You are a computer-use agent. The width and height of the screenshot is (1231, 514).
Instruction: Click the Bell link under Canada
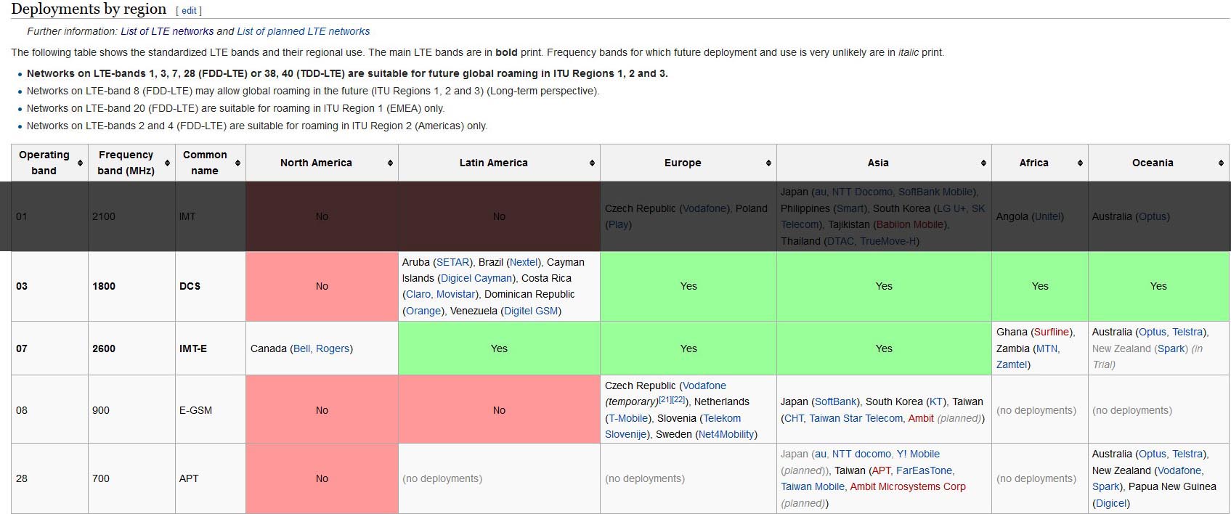point(301,348)
